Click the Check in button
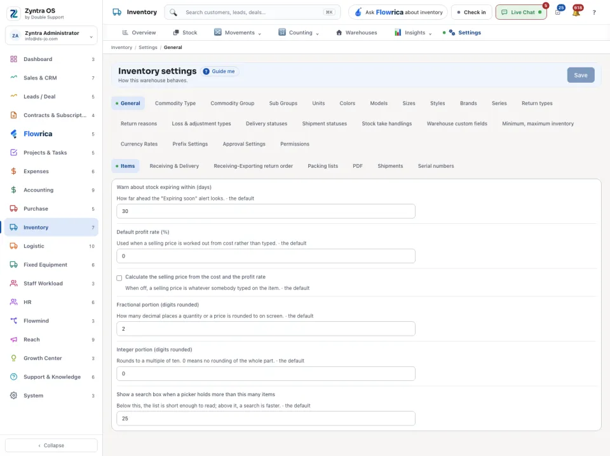This screenshot has height=456, width=610. tap(471, 13)
